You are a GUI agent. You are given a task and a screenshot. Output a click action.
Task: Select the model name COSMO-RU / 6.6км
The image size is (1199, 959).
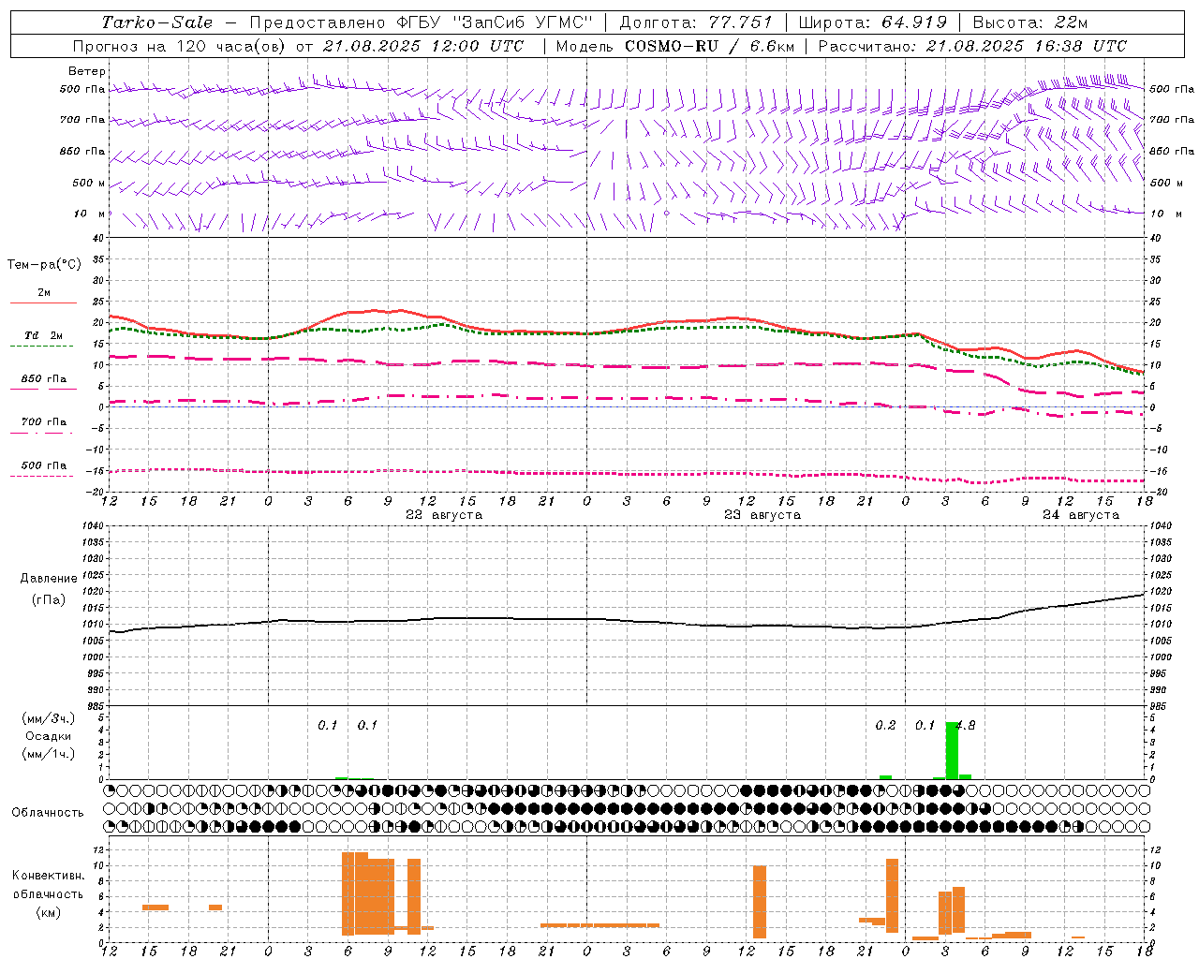click(710, 46)
